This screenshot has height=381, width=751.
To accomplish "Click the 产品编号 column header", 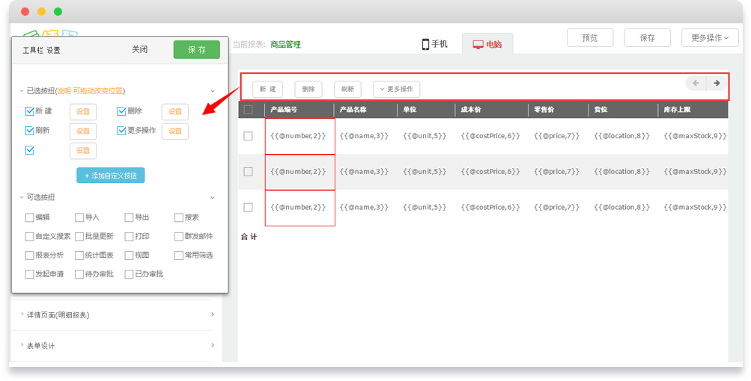I will click(x=285, y=110).
